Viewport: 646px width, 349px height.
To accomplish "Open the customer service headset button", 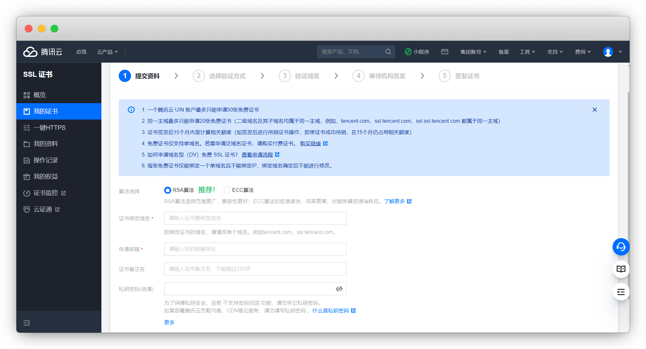I will click(621, 247).
